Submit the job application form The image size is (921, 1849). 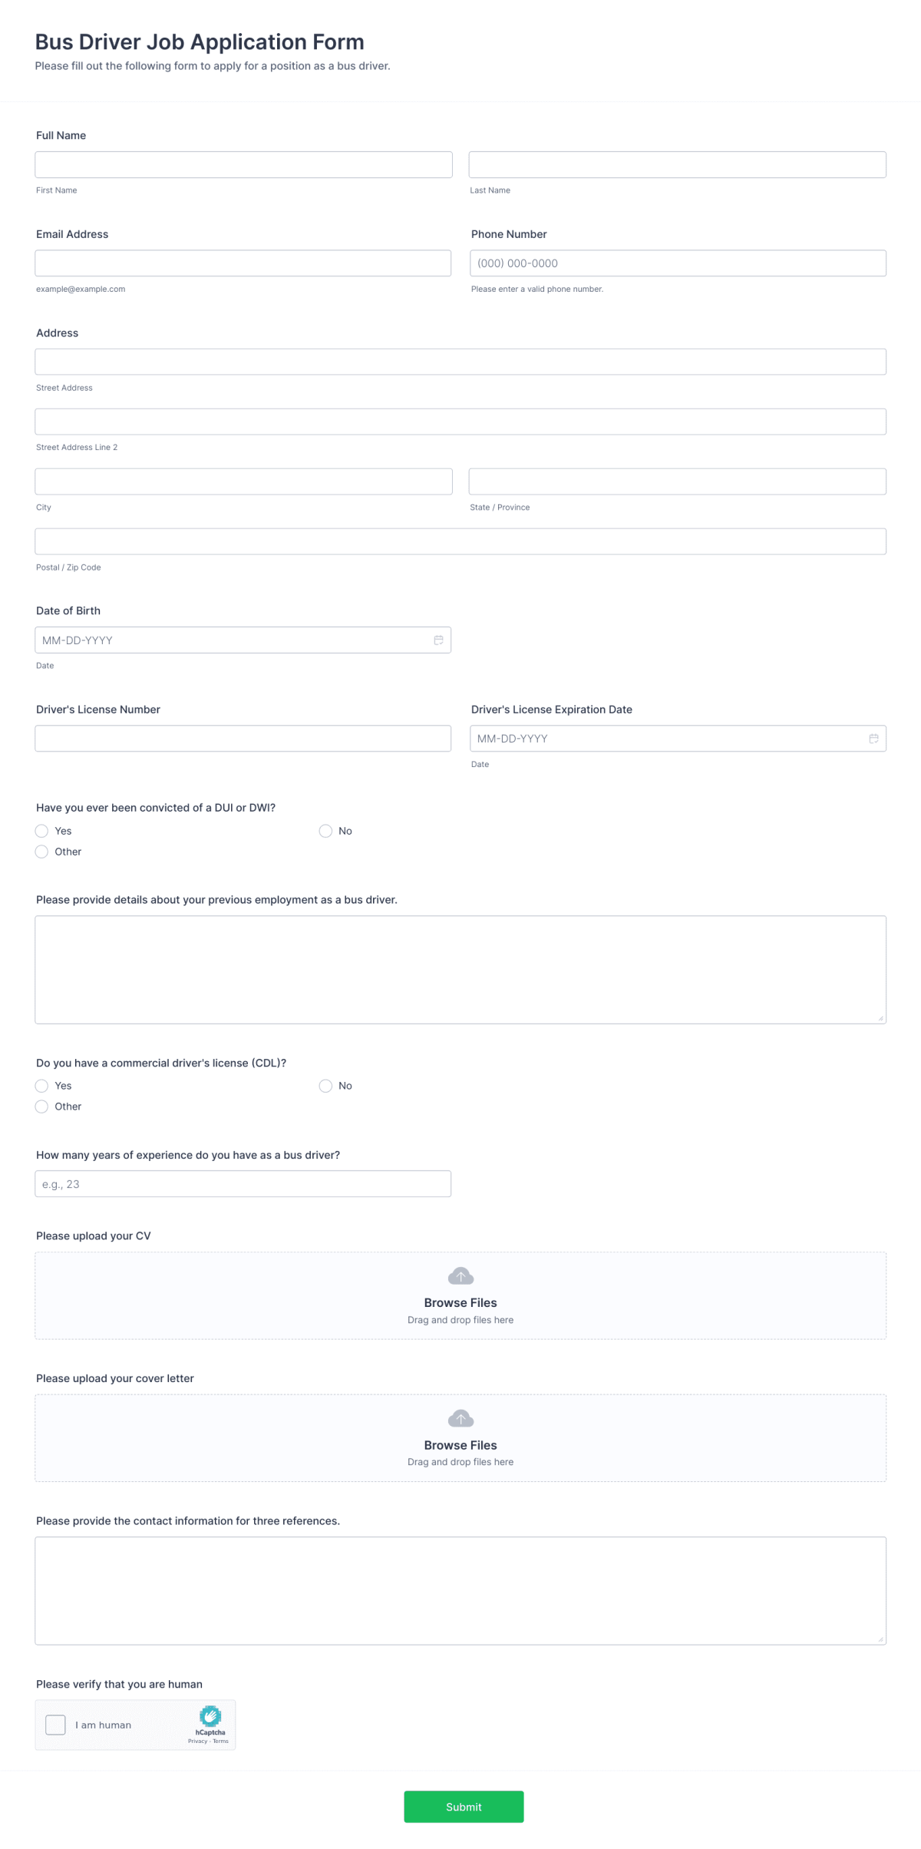click(464, 1807)
